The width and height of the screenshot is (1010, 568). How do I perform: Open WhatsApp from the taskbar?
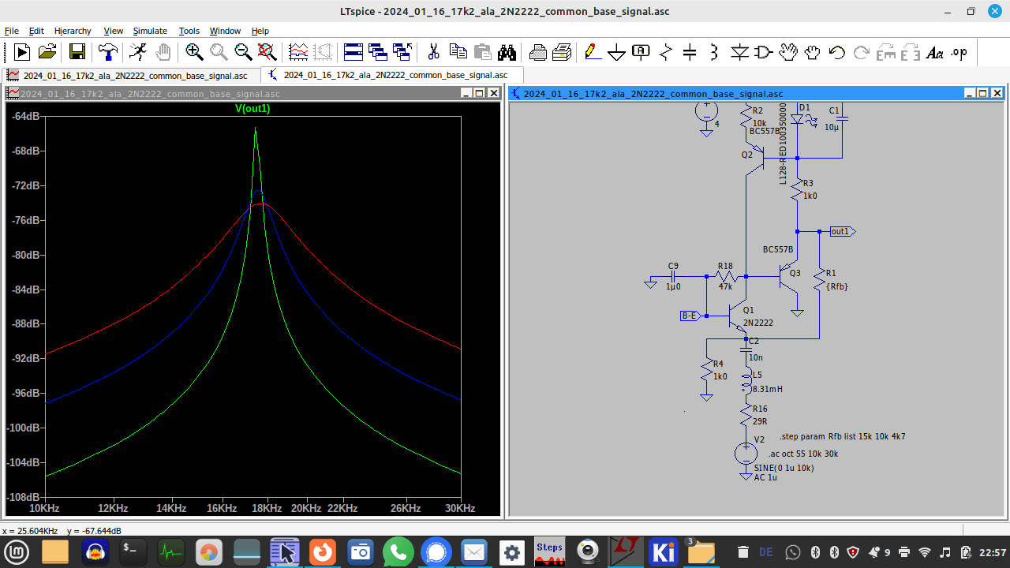(398, 551)
